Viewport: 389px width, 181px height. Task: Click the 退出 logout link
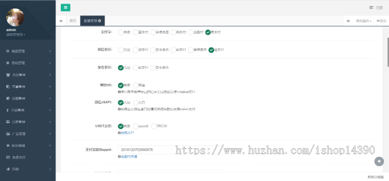point(381,21)
